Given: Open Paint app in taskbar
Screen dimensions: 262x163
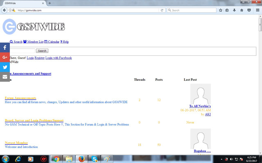Looking at the screenshot, I should 107,159.
